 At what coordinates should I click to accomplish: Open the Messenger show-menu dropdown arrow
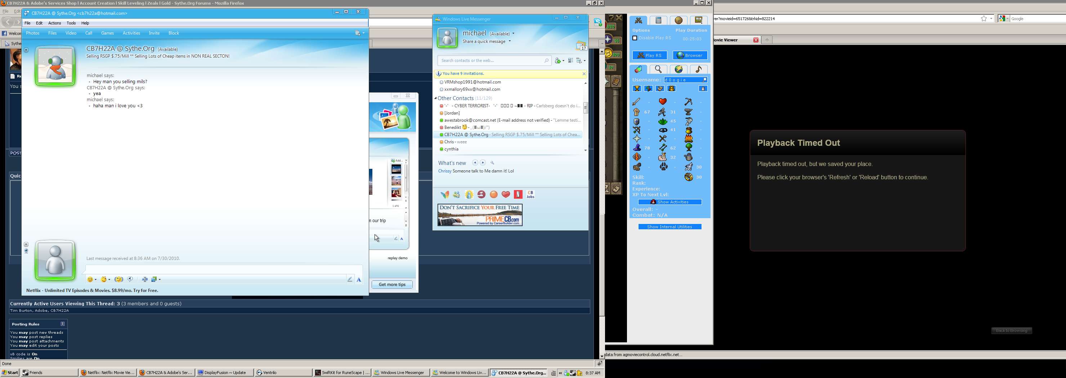click(585, 61)
